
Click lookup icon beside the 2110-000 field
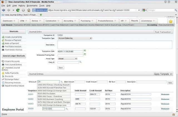pos(66,109)
